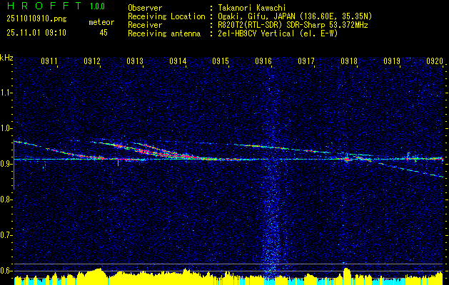449x285 pixels.
Task: Click meteor count 45
Action: pos(104,33)
